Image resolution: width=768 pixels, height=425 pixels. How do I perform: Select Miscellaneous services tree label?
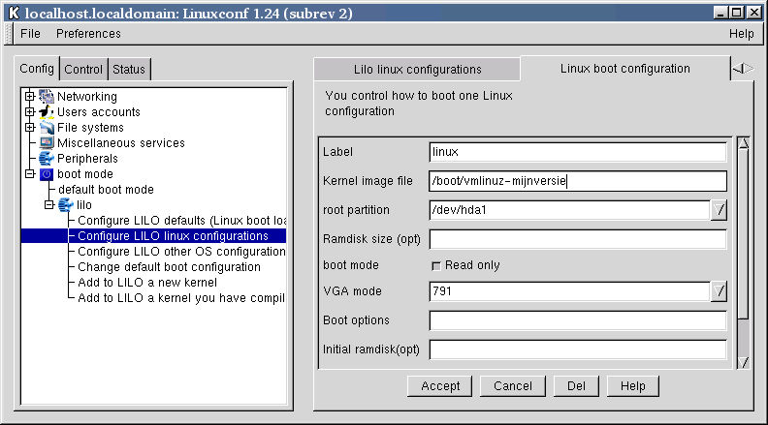[121, 143]
